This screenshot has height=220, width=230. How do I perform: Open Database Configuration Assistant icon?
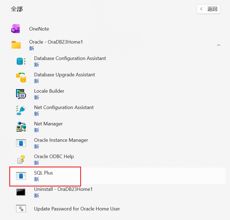21,61
